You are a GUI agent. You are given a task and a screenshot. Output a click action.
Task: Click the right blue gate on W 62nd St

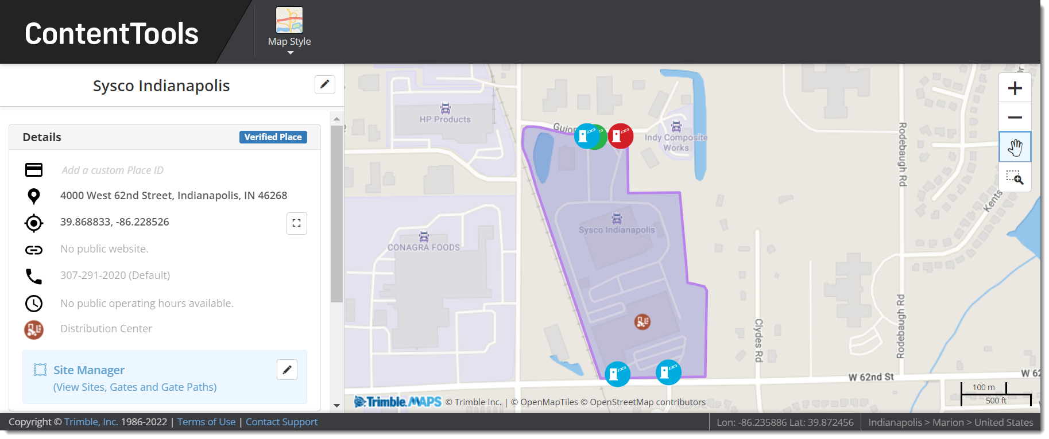(669, 372)
